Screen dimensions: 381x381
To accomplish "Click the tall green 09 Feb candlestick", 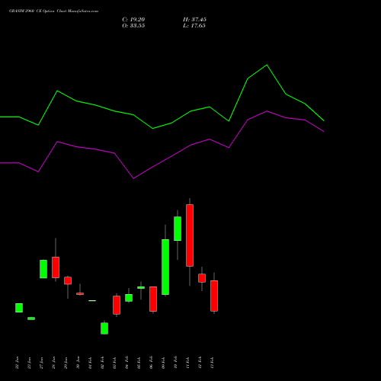I will 165,267.
